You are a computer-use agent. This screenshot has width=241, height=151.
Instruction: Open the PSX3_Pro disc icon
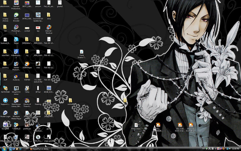pos(38,138)
